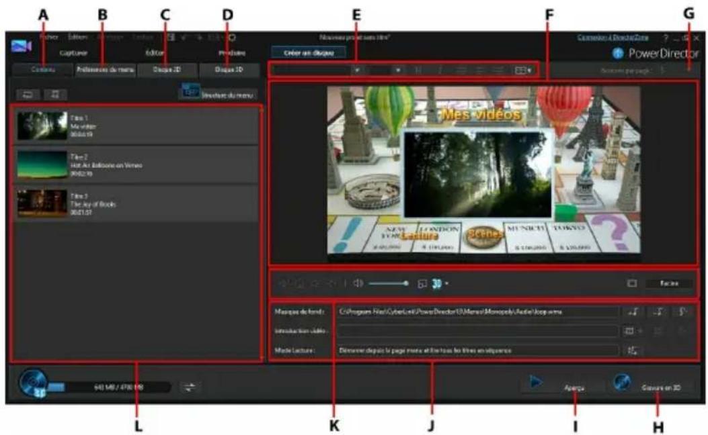Viewport: 708px width, 435px height.
Task: Click the Introduction vidéo input field
Action: 478,331
